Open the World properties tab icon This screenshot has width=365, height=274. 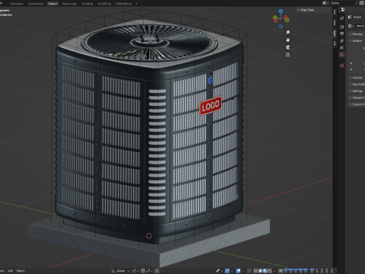[342, 55]
